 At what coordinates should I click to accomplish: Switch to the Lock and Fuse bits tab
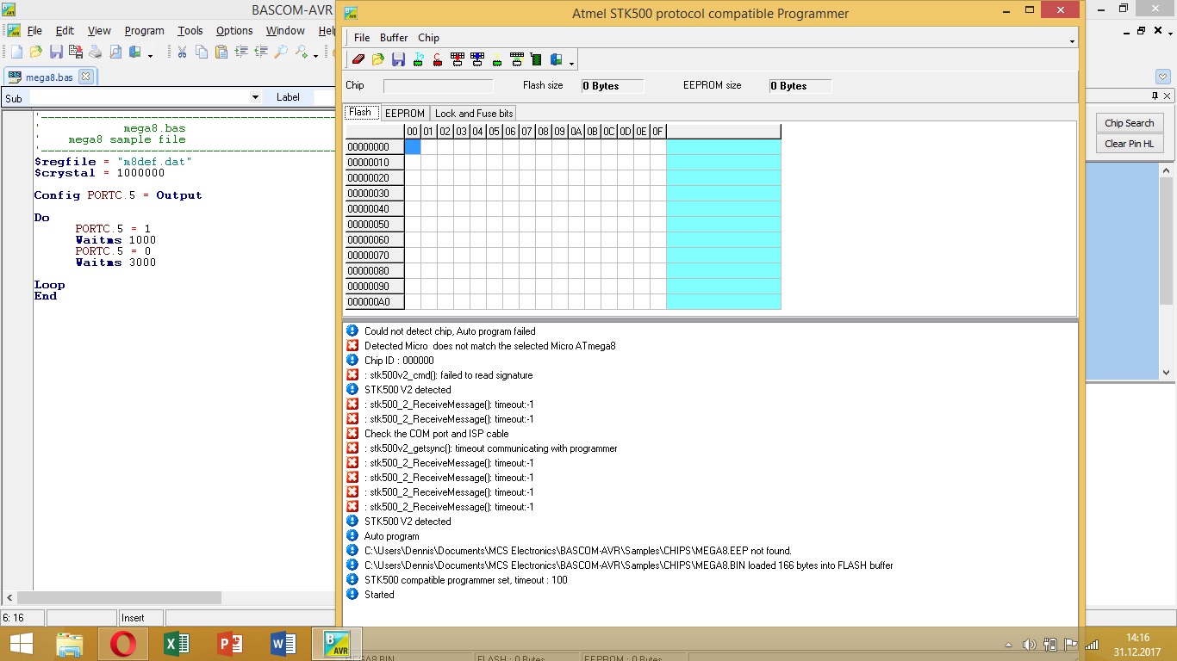coord(474,114)
